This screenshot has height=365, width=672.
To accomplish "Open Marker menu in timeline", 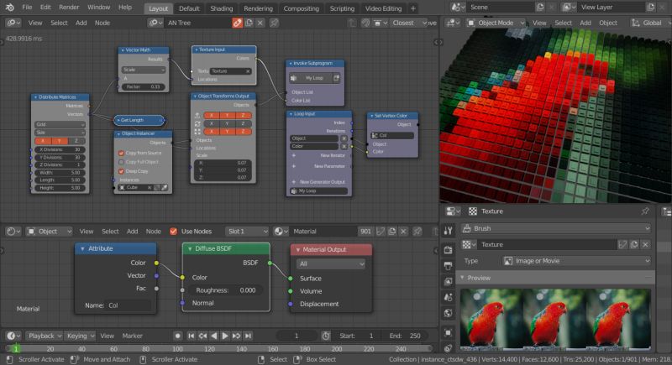I will coord(133,336).
